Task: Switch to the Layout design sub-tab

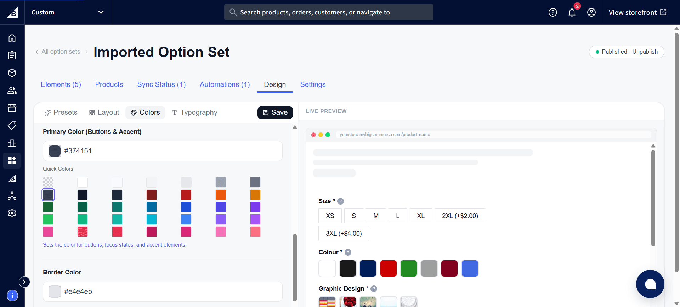Action: [x=104, y=112]
